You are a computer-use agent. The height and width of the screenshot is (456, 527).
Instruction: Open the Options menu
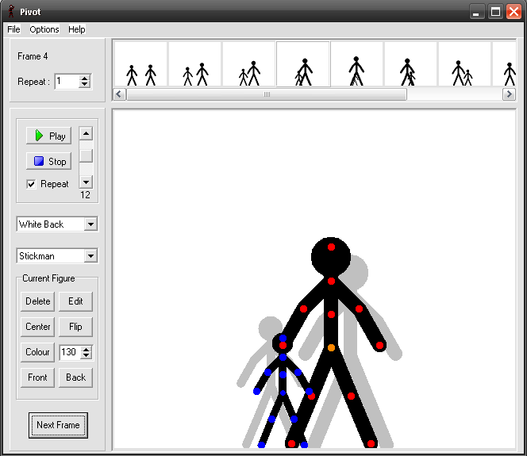[44, 29]
